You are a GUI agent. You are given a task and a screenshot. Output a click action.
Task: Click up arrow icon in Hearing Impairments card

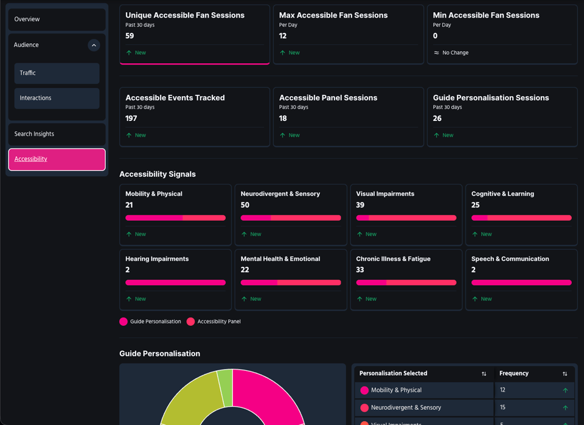[x=129, y=299]
